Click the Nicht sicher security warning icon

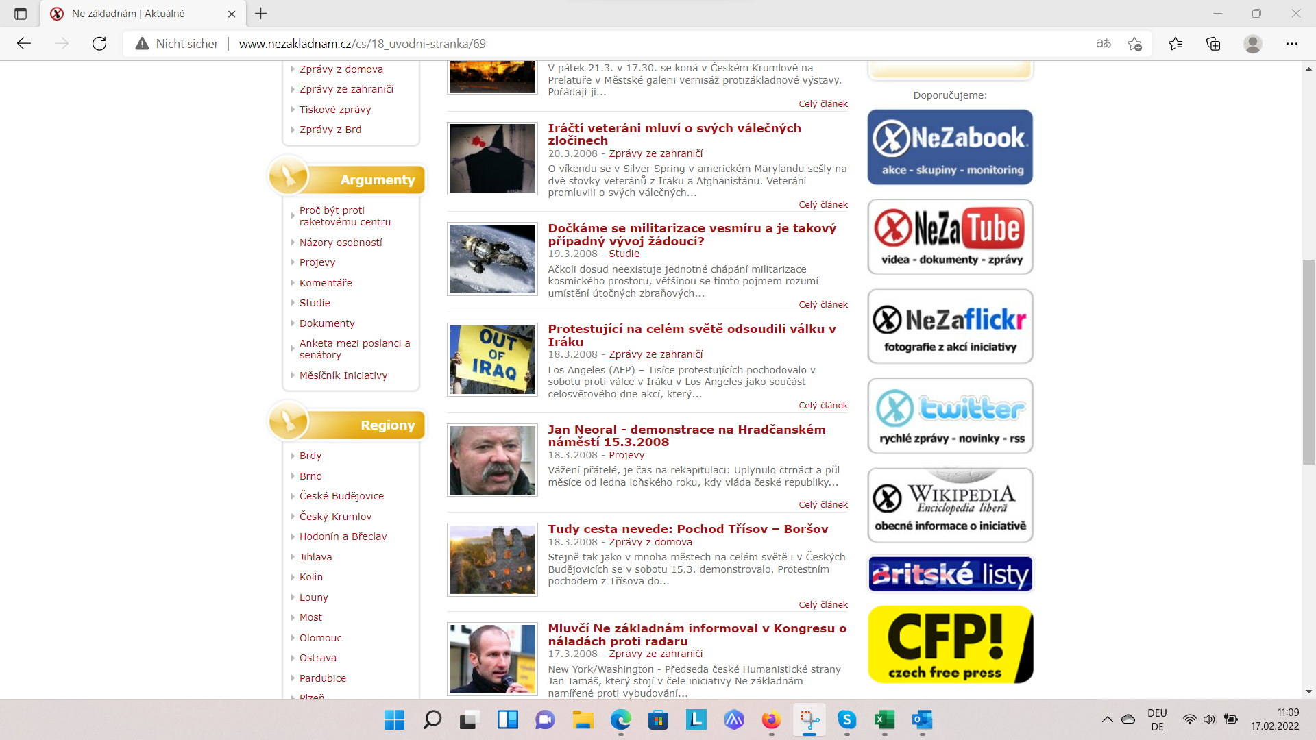coord(142,44)
